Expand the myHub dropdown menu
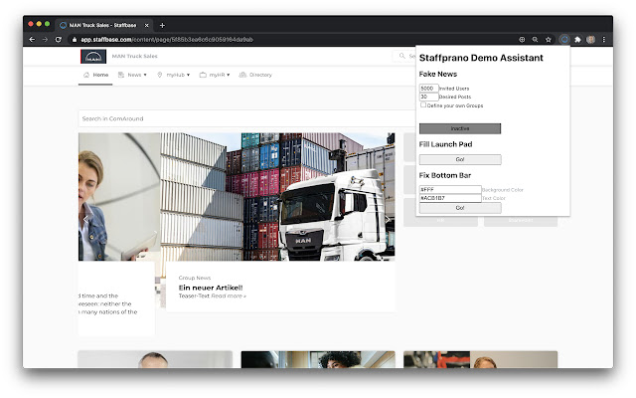Viewport: 636px width, 398px height. (x=173, y=75)
